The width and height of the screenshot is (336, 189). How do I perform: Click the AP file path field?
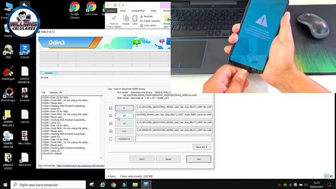(x=174, y=115)
